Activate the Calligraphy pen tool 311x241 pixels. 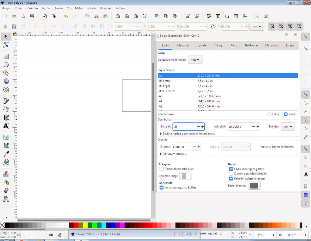pos(6,117)
